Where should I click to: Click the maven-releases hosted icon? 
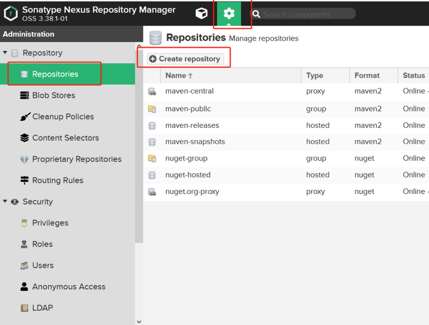pyautogui.click(x=152, y=126)
